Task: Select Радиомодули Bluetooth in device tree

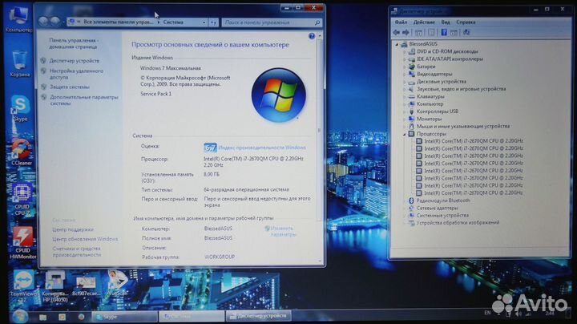Action: pos(443,200)
